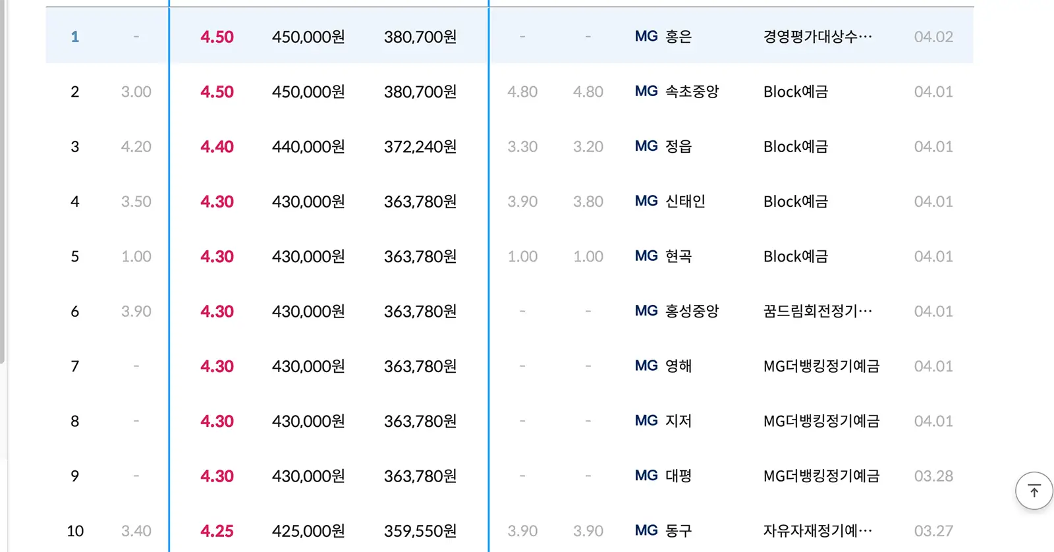Click the 4.50 rate for 속초중앙
1054x552 pixels.
pyautogui.click(x=217, y=92)
